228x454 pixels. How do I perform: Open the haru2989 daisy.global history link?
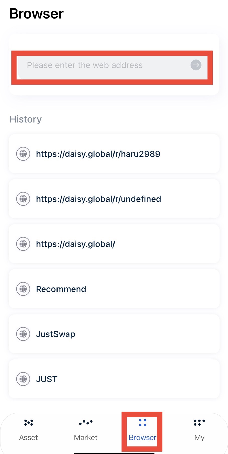point(114,154)
